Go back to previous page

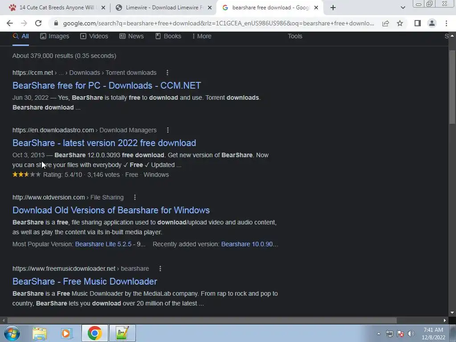tap(10, 23)
